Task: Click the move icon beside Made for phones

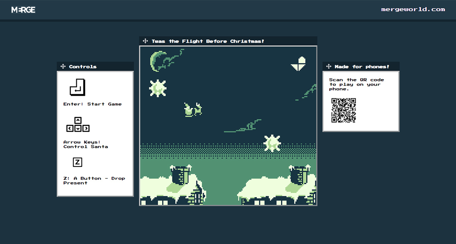Action: [329, 67]
